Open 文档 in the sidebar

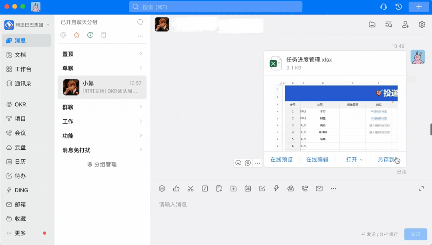coord(26,55)
